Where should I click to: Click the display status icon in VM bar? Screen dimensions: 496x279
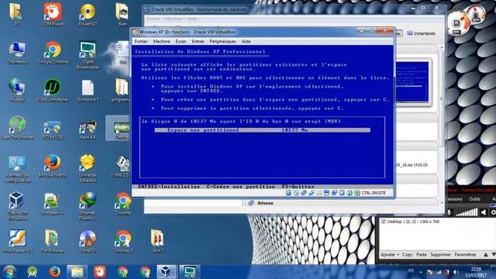click(326, 193)
